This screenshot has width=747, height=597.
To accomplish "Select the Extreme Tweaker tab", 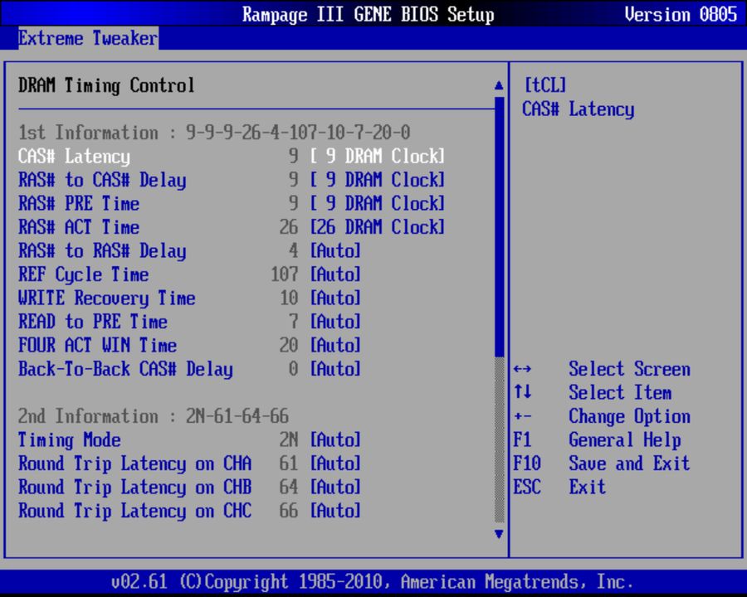I will click(88, 38).
